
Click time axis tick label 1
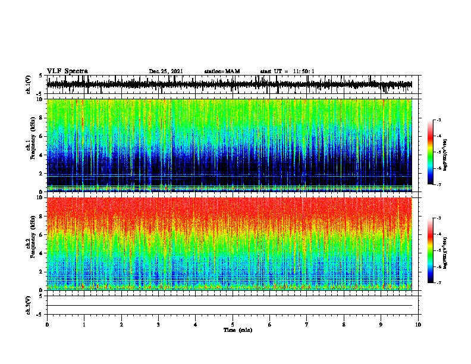[x=84, y=325]
